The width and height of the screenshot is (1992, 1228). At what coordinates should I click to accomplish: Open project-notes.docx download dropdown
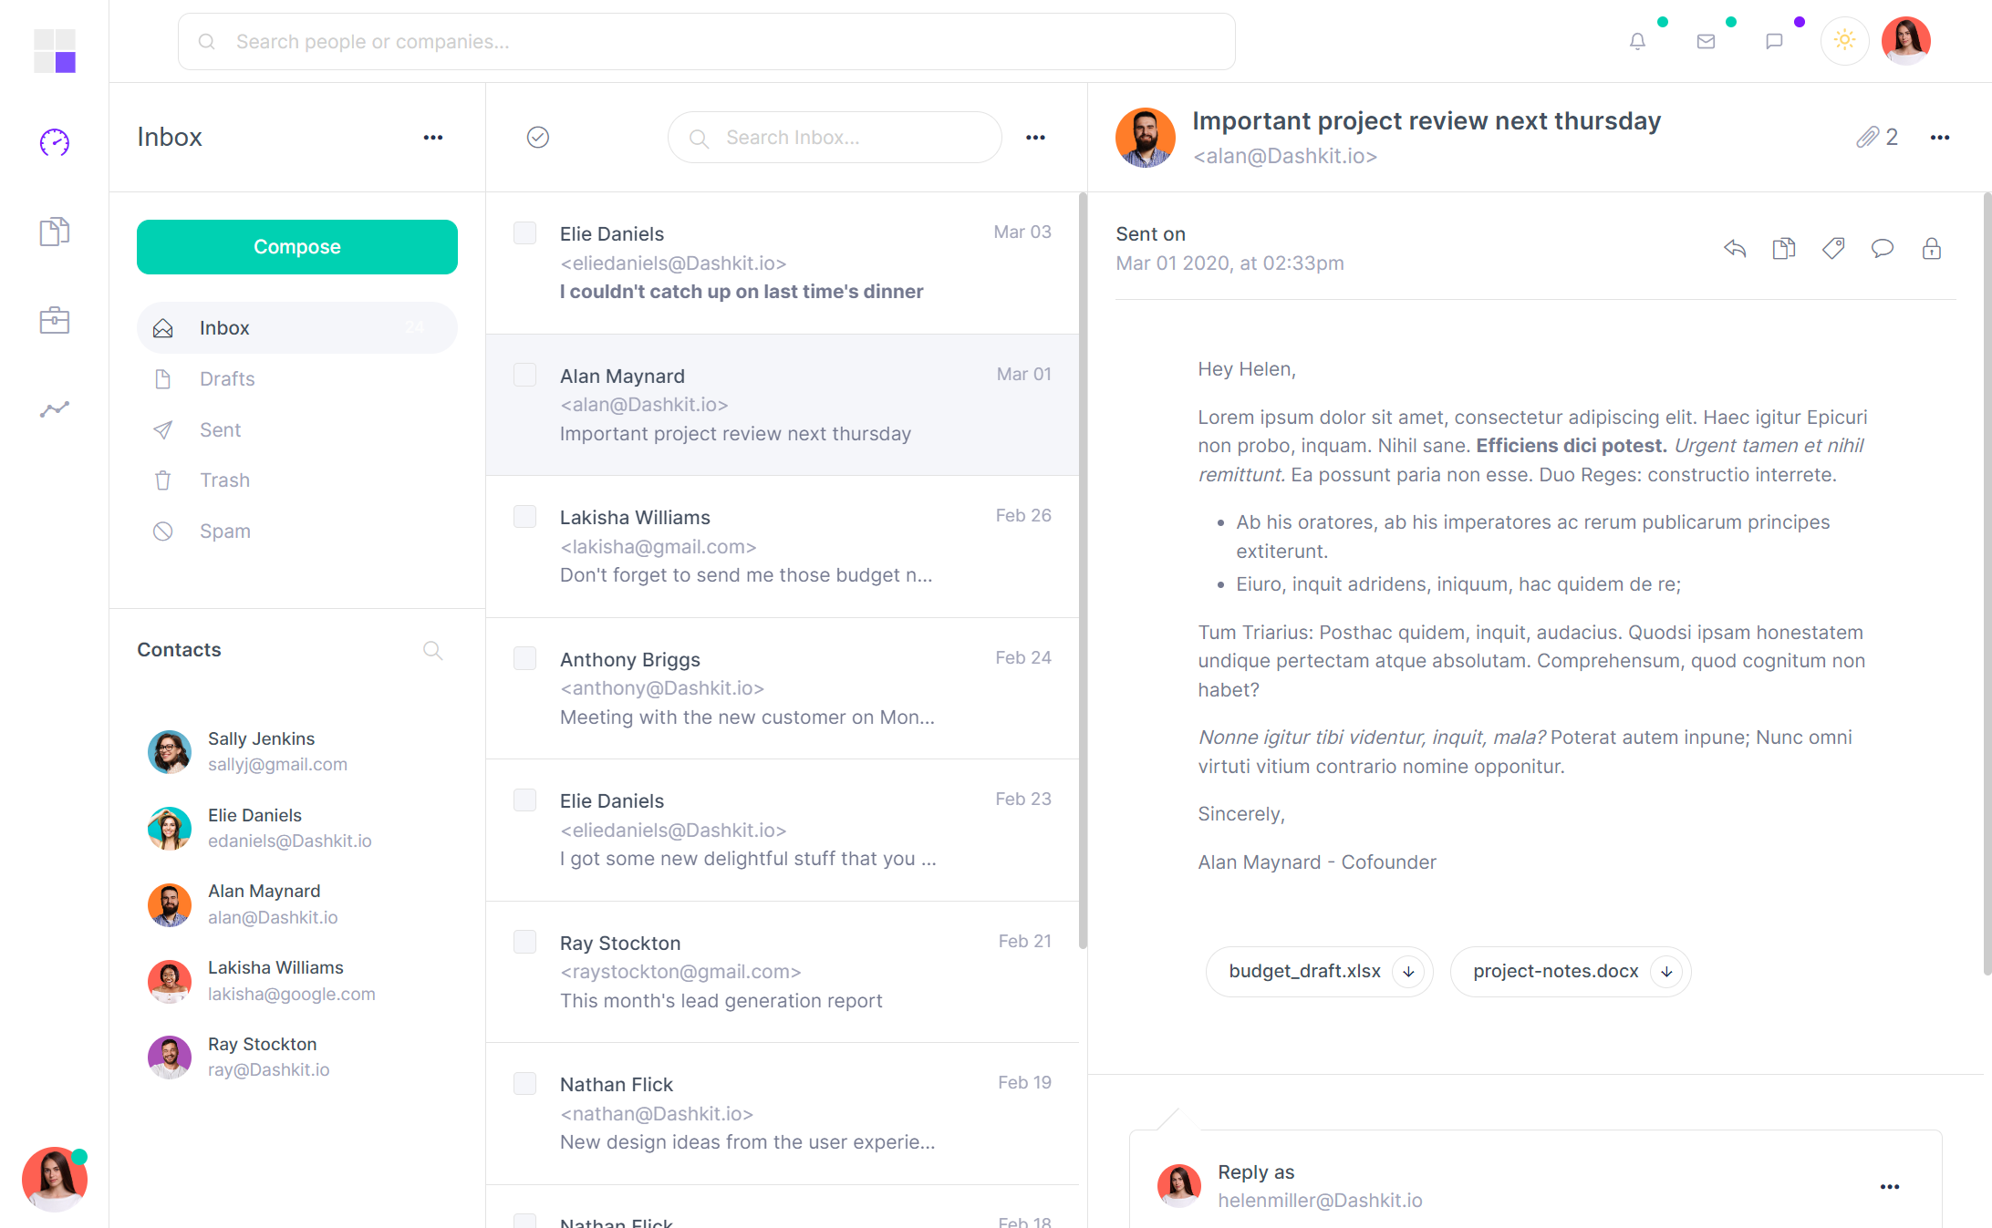[1667, 972]
